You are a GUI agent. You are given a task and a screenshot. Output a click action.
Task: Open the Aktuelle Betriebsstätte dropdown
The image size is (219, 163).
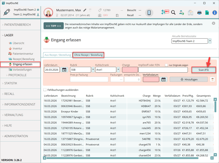pos(210,41)
